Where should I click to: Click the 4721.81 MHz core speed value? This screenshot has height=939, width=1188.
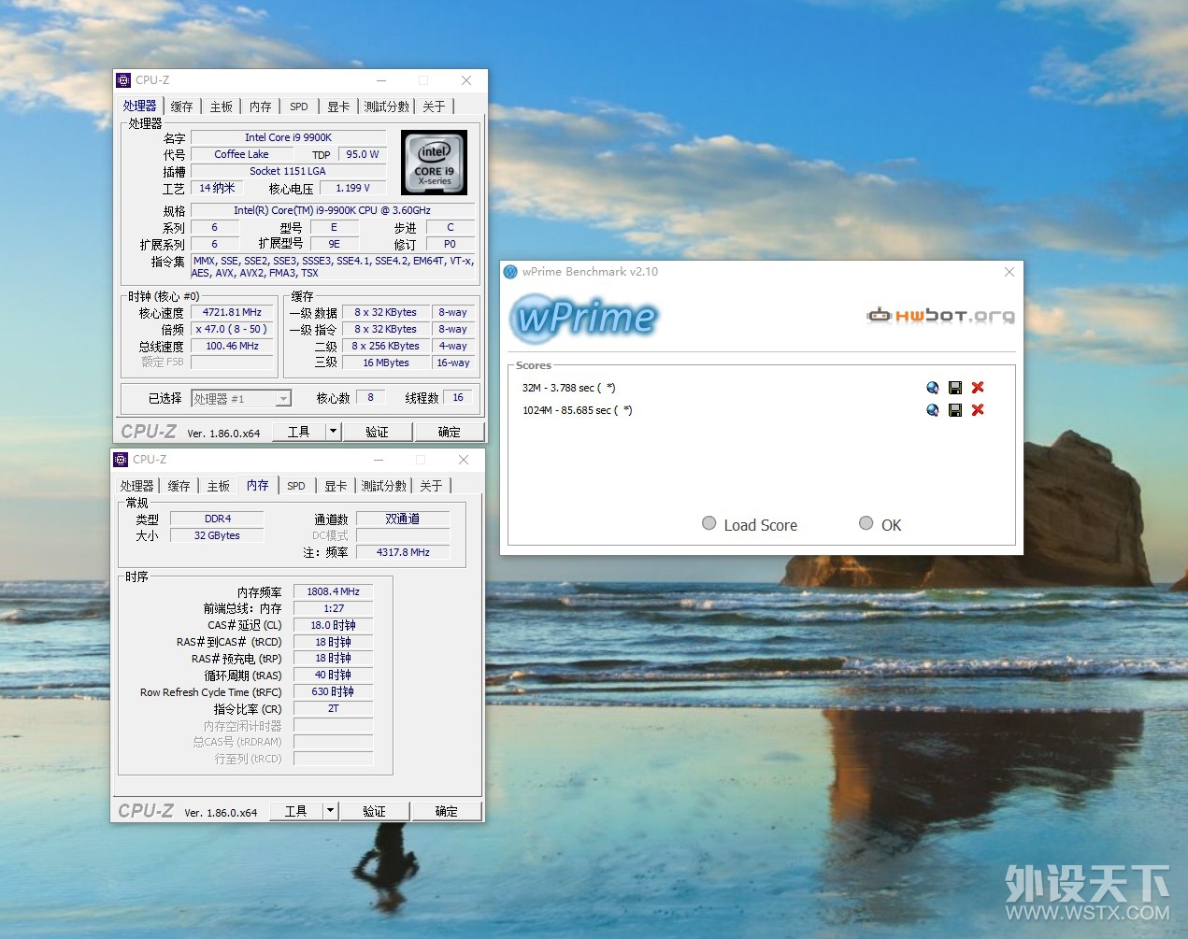[232, 313]
